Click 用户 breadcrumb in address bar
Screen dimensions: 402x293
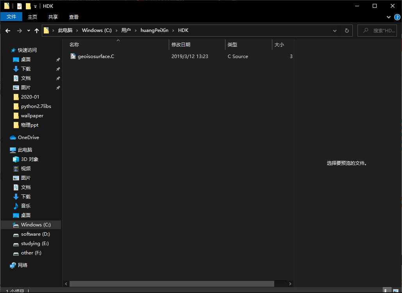126,30
